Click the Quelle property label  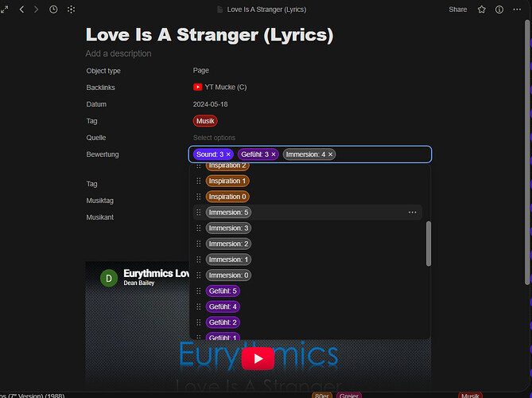coord(96,138)
